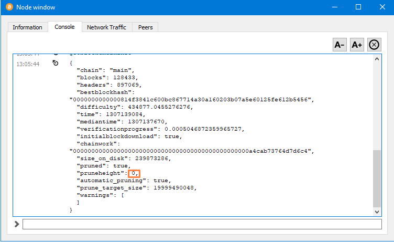This screenshot has height=242, width=394.
Task: Click the "mediantime": 1307137670 line
Action: point(122,122)
